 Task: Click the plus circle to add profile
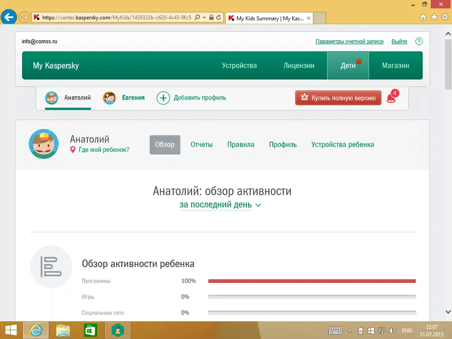click(x=163, y=98)
